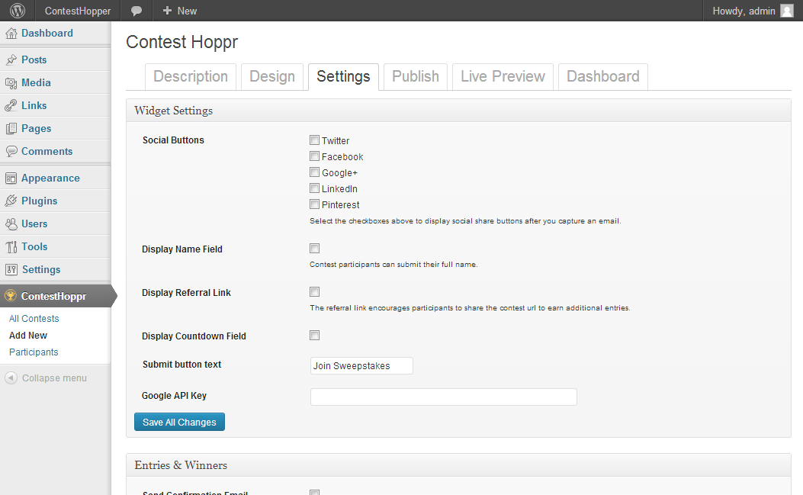Enable the Twitter social button checkbox

coord(314,140)
